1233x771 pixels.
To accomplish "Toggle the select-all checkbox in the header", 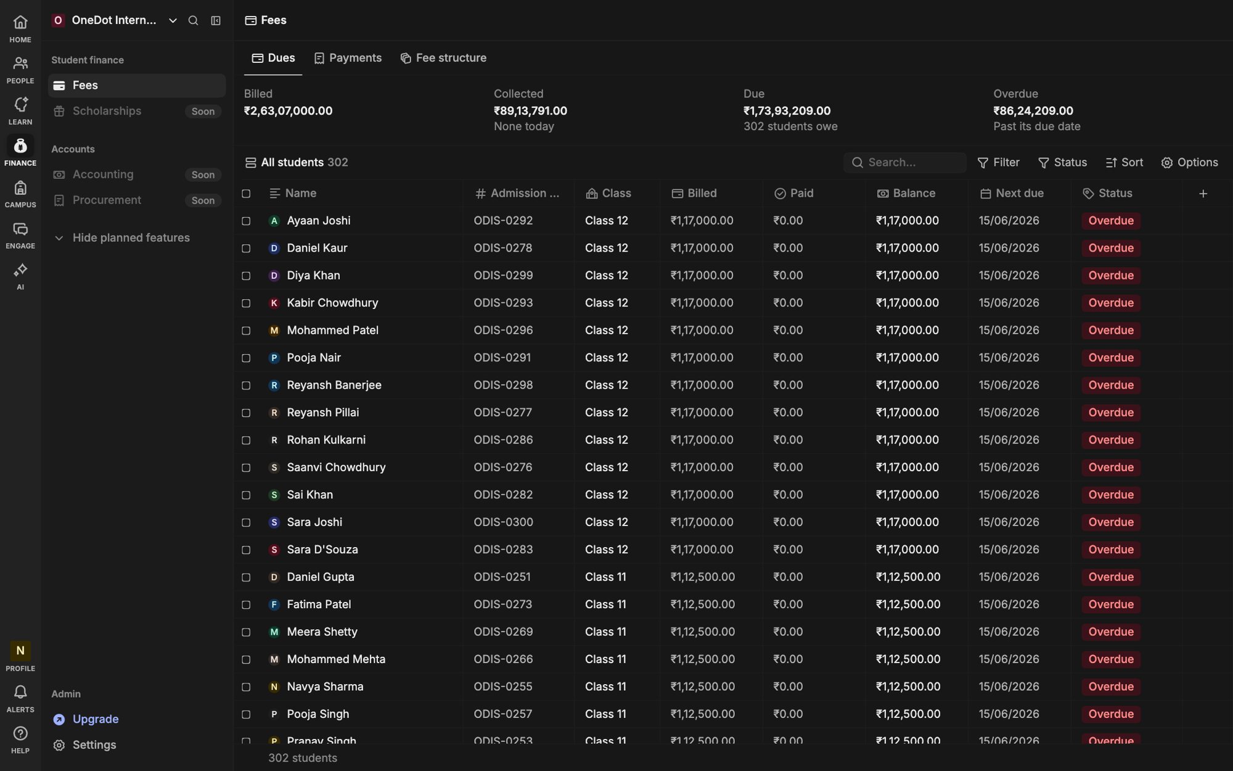I will tap(246, 194).
